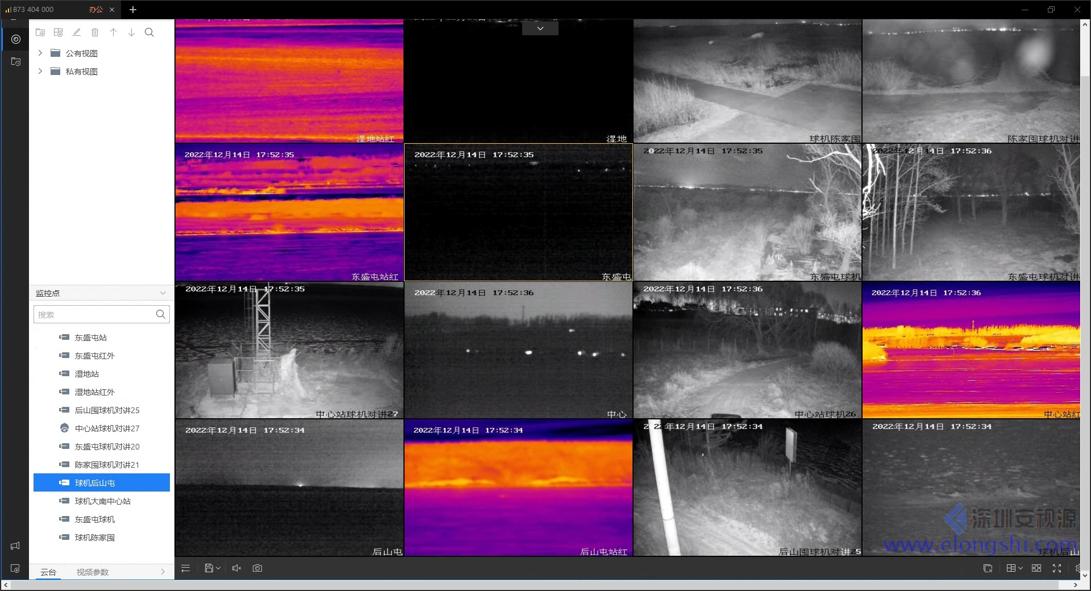Toggle the live view icon in left sidebar
This screenshot has height=591, width=1091.
(16, 39)
